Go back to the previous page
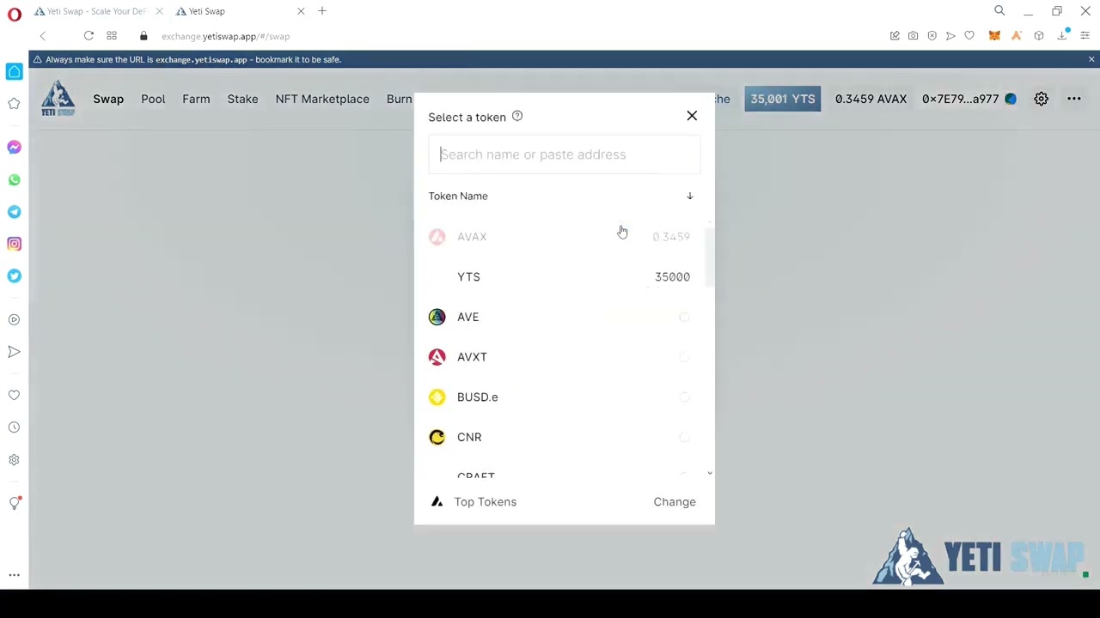The width and height of the screenshot is (1100, 618). pos(42,36)
